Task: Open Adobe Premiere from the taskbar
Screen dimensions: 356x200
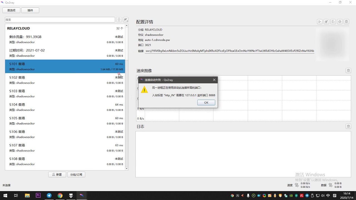Action: (x=38, y=196)
